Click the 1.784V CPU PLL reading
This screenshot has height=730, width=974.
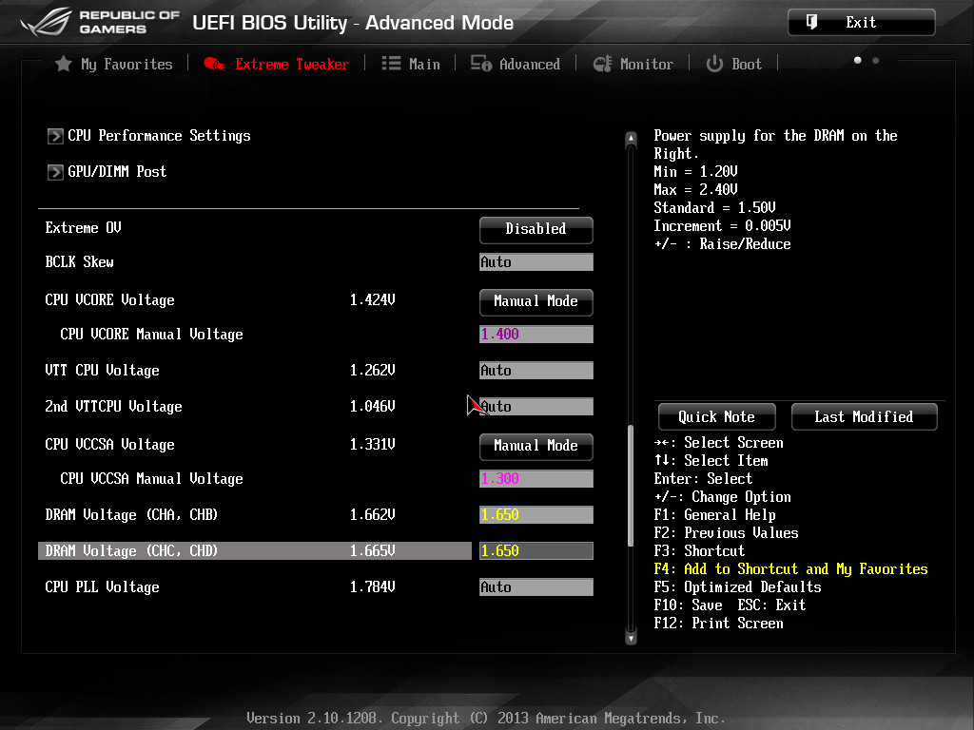[x=373, y=587]
